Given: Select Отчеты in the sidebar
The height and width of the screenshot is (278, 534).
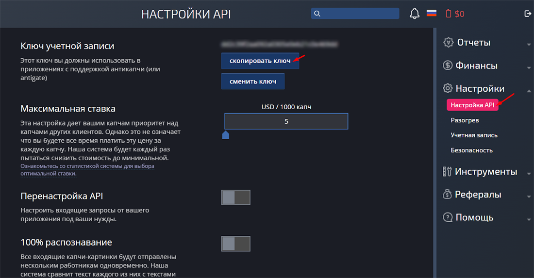Looking at the screenshot, I should click(474, 42).
